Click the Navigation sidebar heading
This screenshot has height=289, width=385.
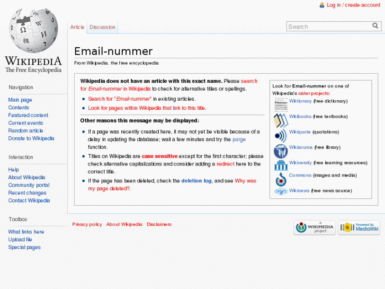coord(21,87)
